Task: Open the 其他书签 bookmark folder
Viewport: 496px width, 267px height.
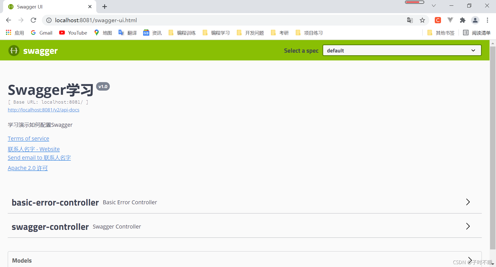Action: (x=441, y=33)
